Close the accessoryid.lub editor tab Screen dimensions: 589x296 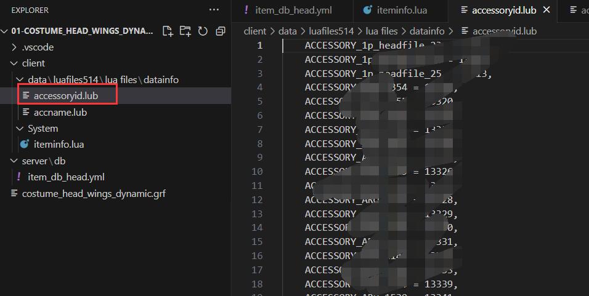(x=546, y=10)
